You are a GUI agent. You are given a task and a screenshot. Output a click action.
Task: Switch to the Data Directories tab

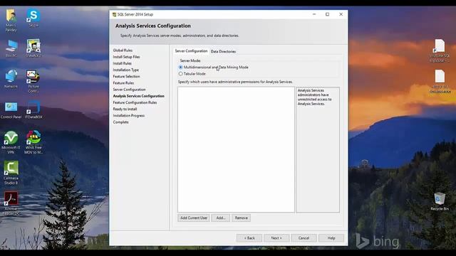click(223, 51)
